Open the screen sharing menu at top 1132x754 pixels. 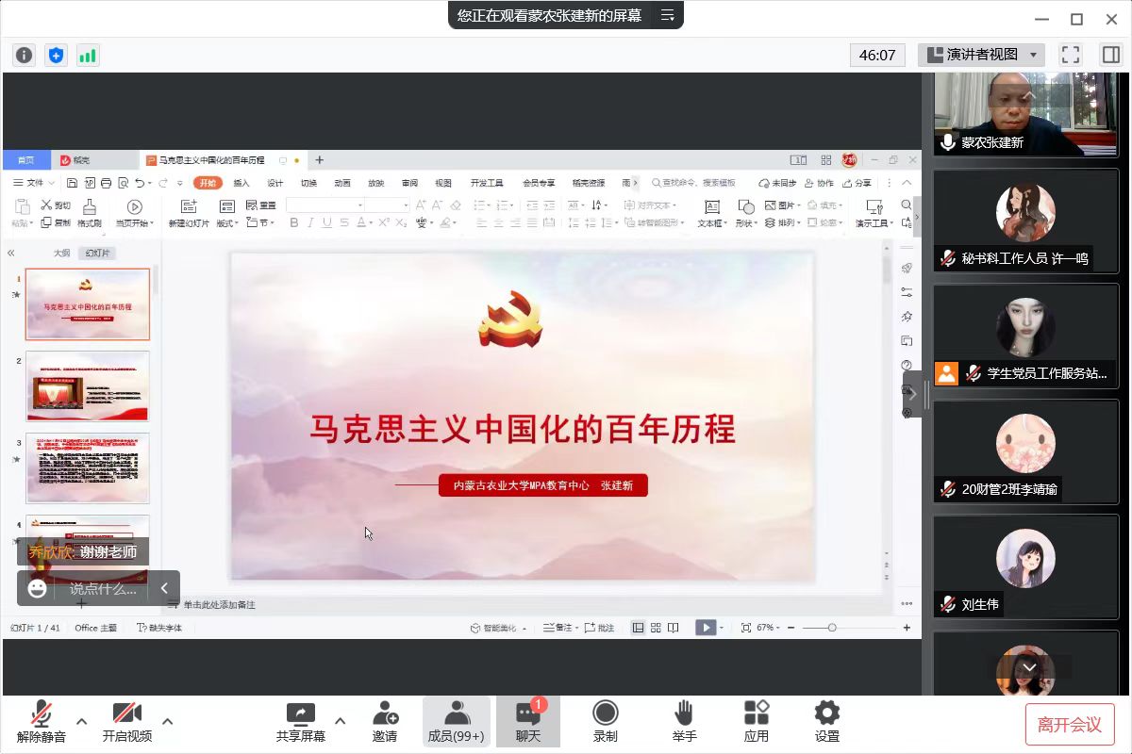668,15
